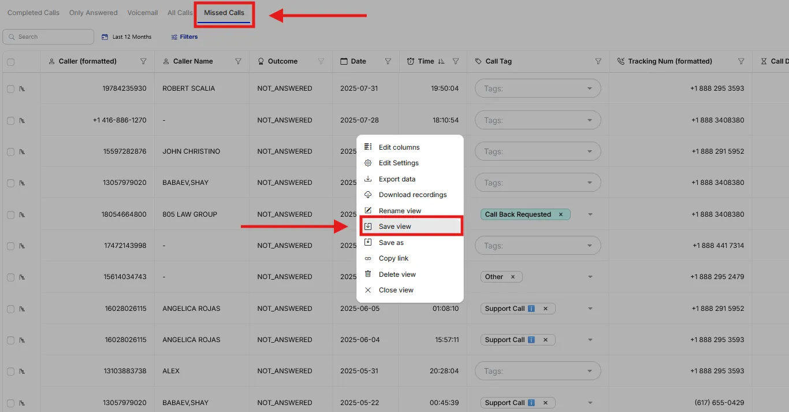Check the JOHN CHRISTINO row checkbox
Screen dimensions: 789x412
(x=10, y=152)
